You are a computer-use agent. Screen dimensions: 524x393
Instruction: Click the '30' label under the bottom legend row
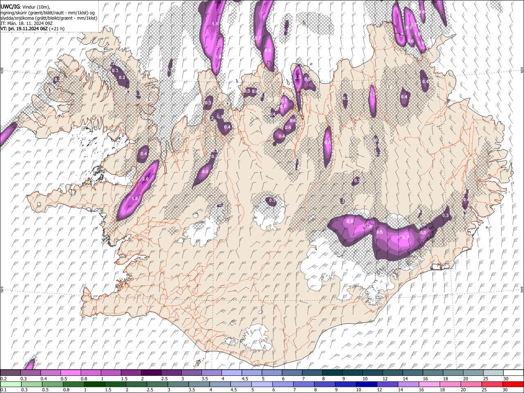point(506,390)
